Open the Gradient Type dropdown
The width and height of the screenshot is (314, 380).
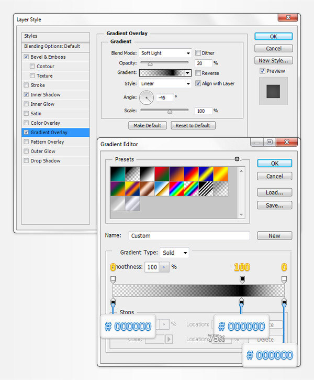[174, 253]
